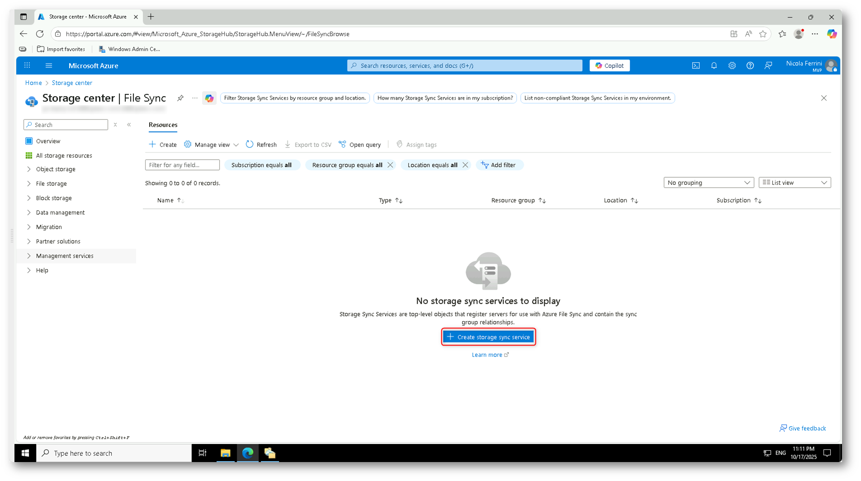Remove the Resource group filter
The height and width of the screenshot is (481, 861).
click(x=390, y=165)
